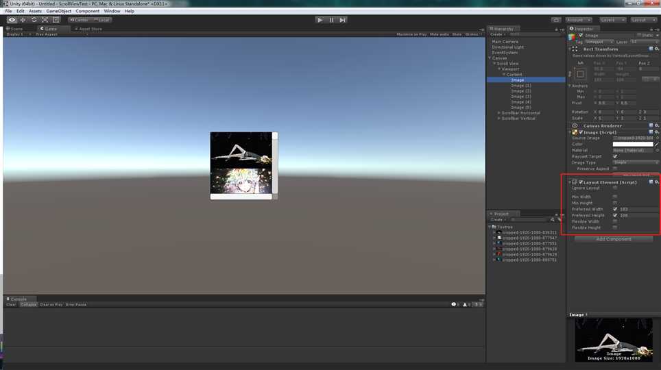Open the Rect Transform help icon
661x370 pixels.
click(651, 49)
